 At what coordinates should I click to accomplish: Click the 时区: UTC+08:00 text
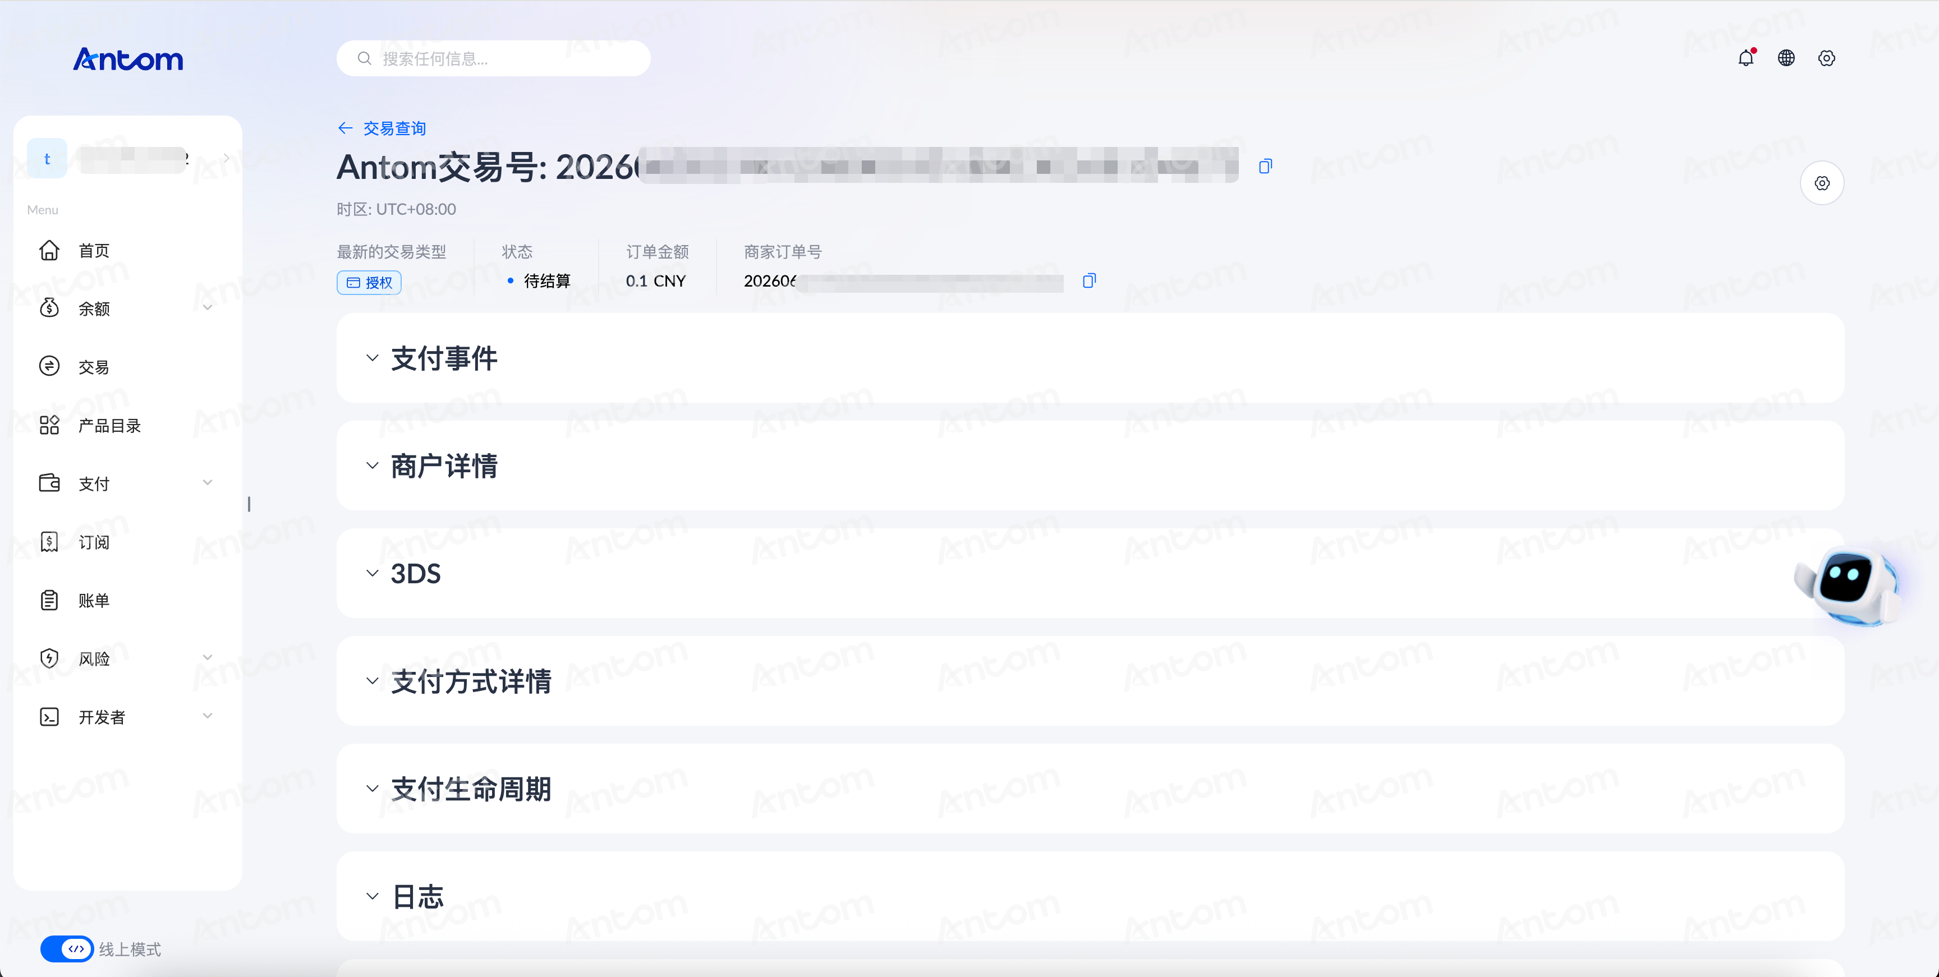tap(396, 209)
